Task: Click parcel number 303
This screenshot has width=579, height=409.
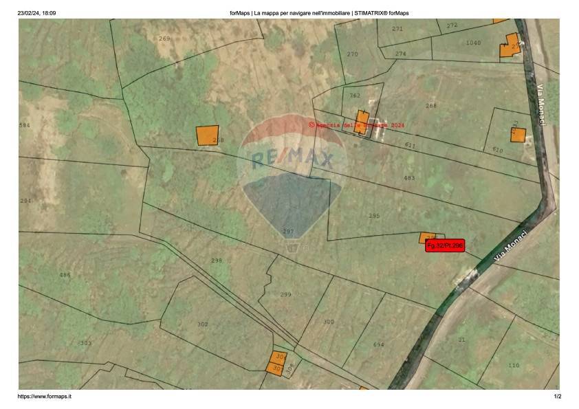Action: point(86,343)
